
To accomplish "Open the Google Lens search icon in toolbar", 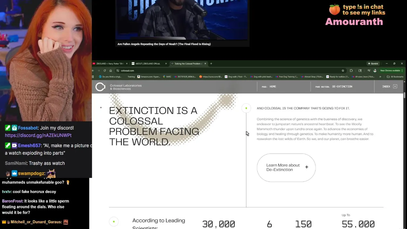I will 360,71.
